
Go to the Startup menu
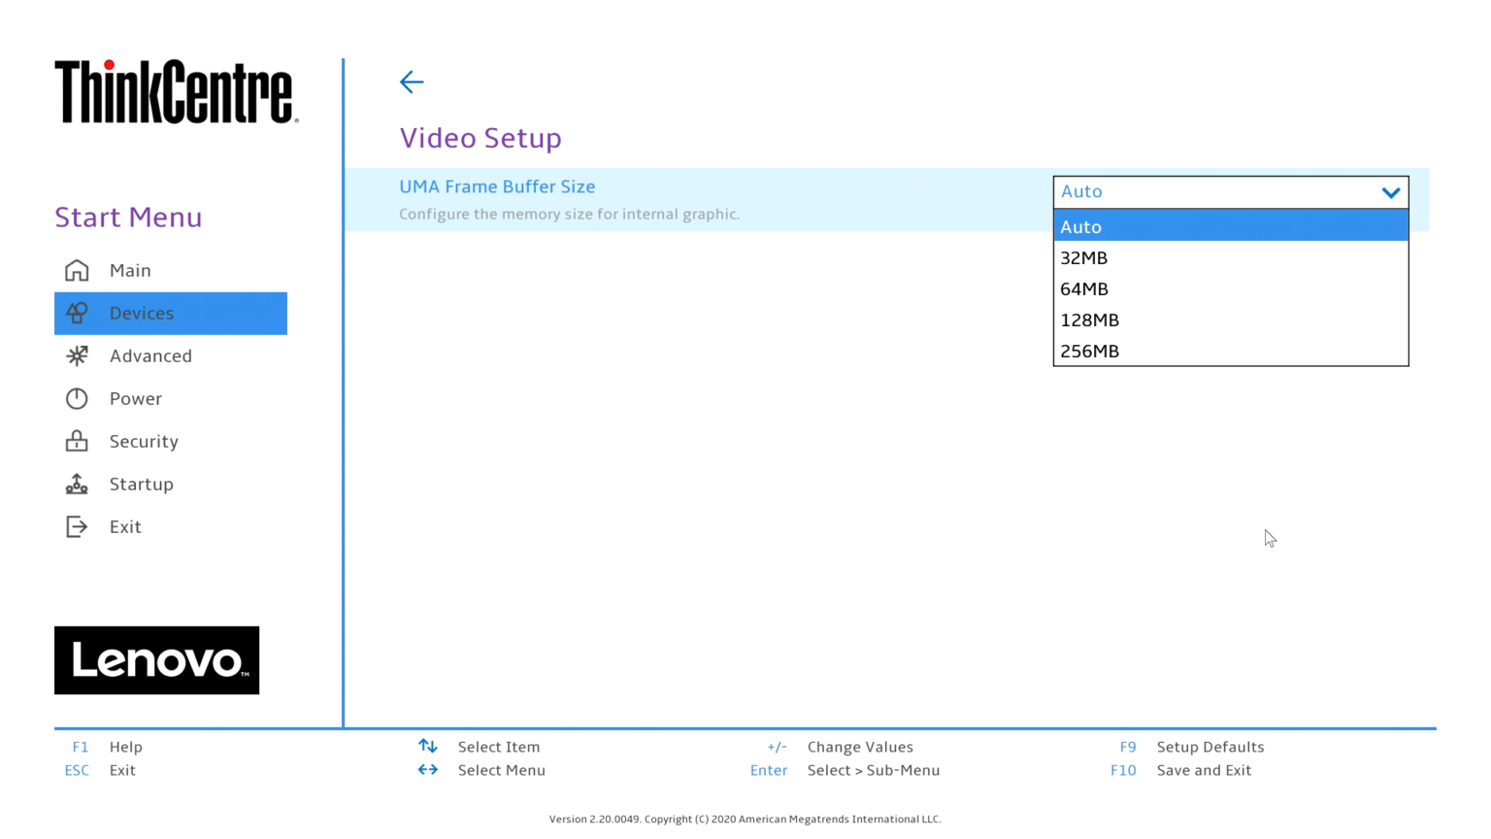coord(142,484)
